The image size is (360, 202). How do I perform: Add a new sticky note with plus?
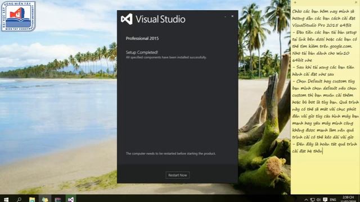295,2
